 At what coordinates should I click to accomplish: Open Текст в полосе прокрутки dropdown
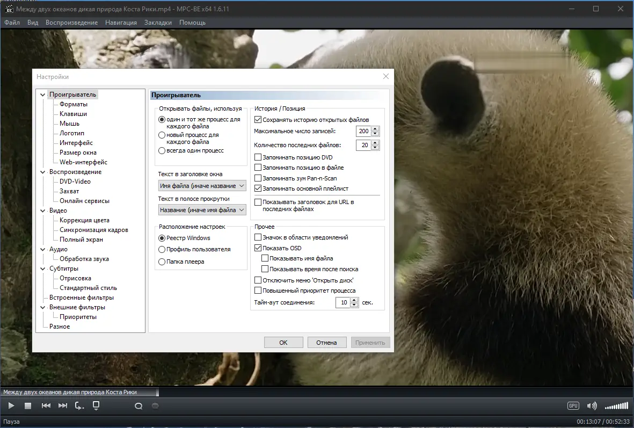coord(202,210)
